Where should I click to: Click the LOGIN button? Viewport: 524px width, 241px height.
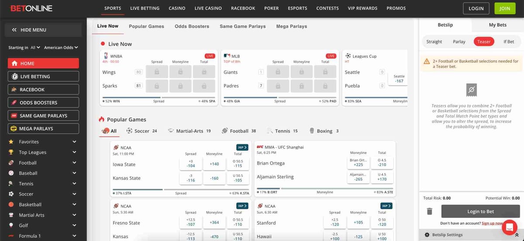click(476, 8)
